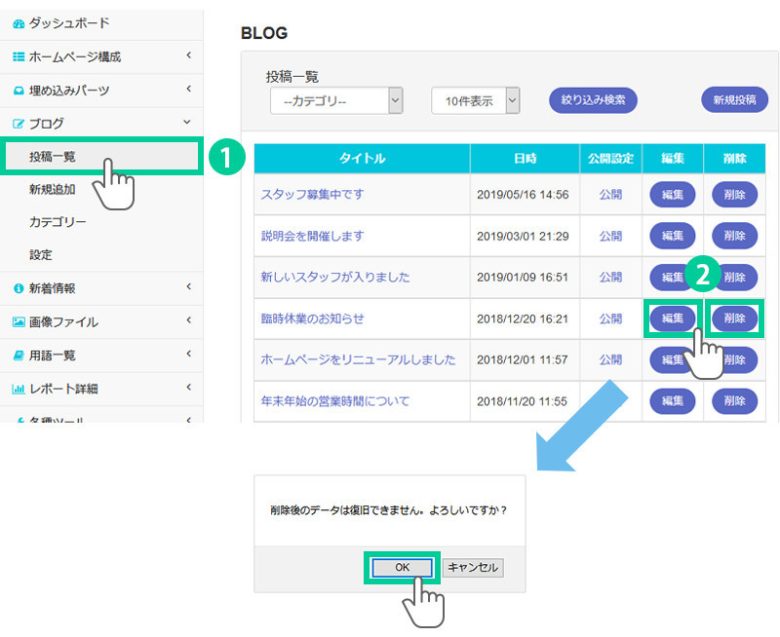
Task: Delete the 臨時休業のお知らせ post
Action: click(734, 318)
